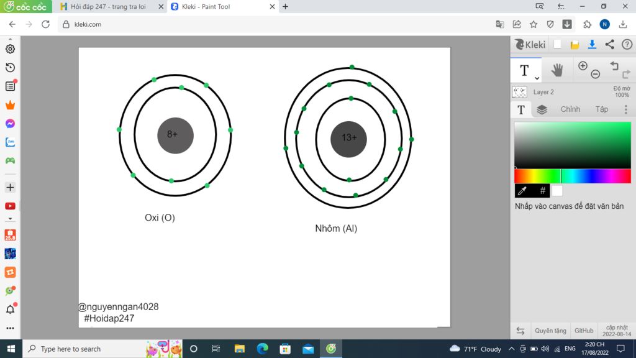Open Messenger in the sidebar
Image resolution: width=636 pixels, height=358 pixels.
pos(10,124)
